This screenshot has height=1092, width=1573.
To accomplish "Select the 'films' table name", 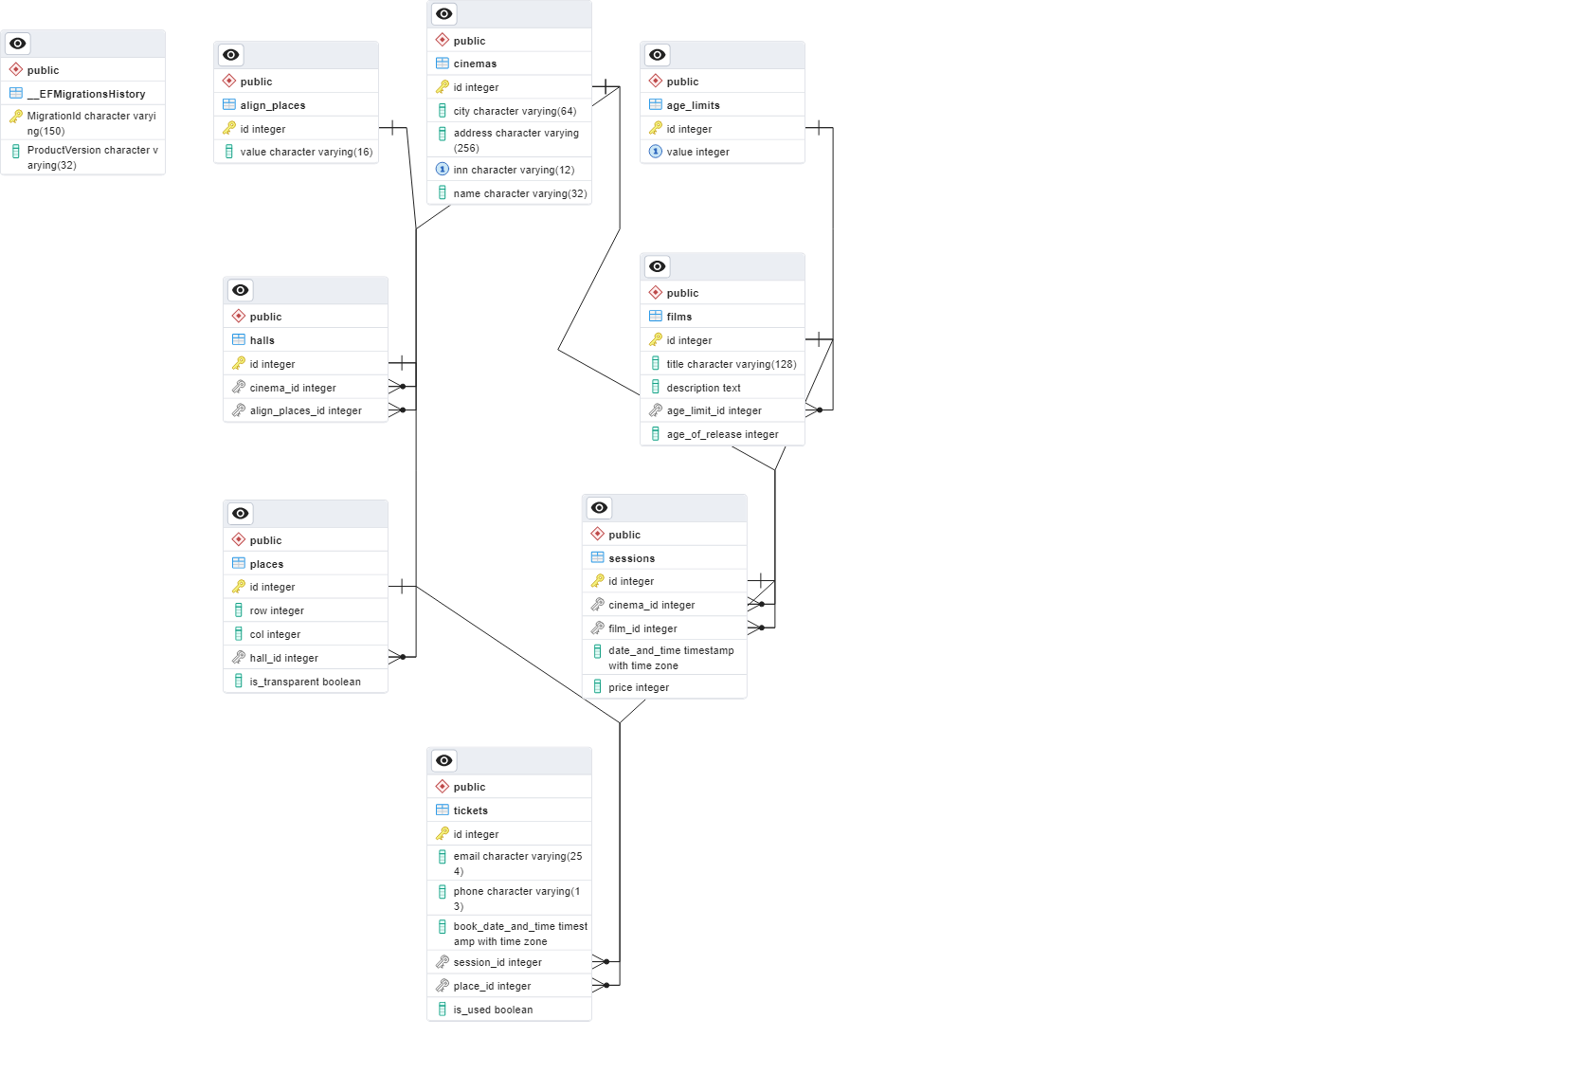I will pyautogui.click(x=679, y=317).
